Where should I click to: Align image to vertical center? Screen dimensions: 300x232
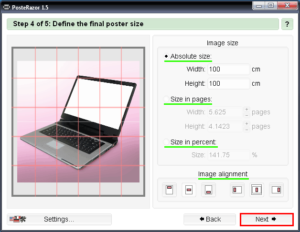pyautogui.click(x=189, y=190)
